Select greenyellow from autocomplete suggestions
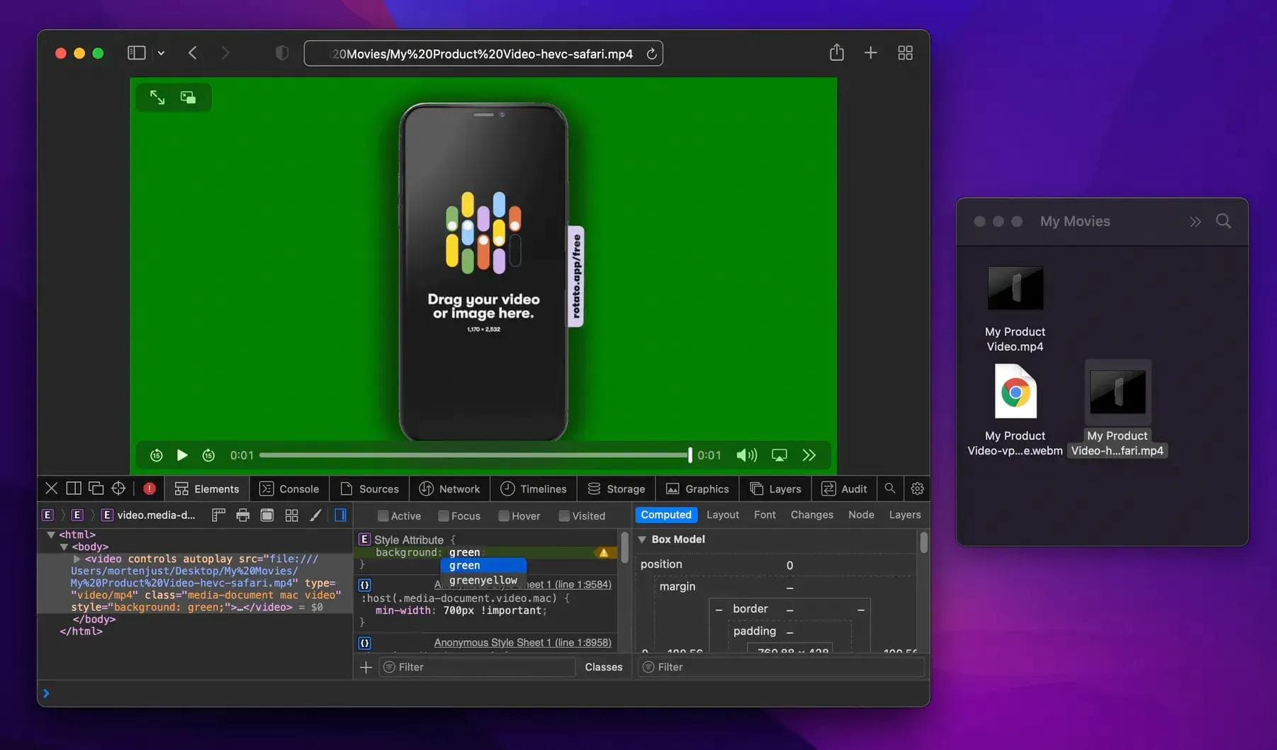The width and height of the screenshot is (1277, 750). (483, 580)
